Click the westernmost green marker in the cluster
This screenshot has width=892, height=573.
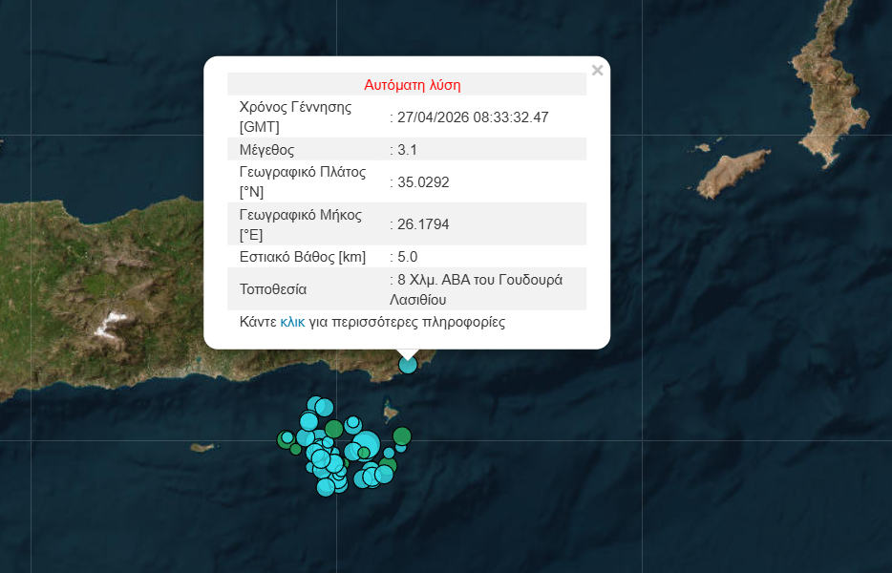point(285,439)
